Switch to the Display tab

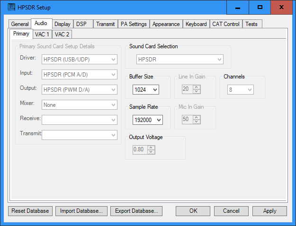click(x=62, y=24)
